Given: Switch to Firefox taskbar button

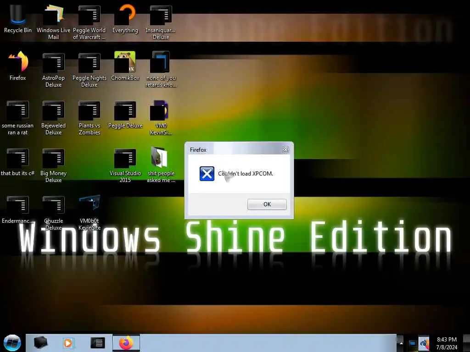Looking at the screenshot, I should tap(126, 343).
